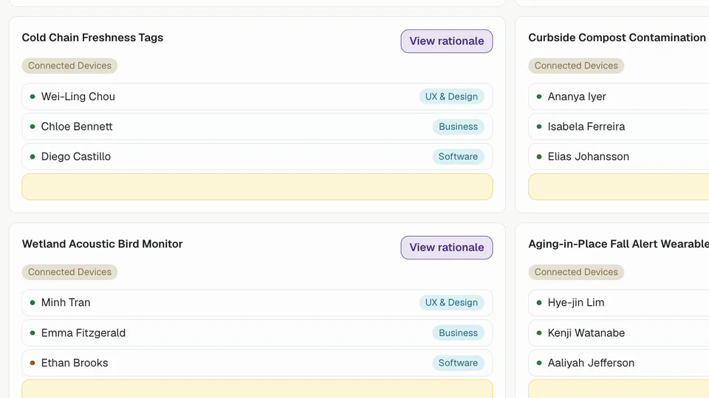Click green status dot beside Wei-Ling Chou
The width and height of the screenshot is (709, 398).
click(32, 97)
